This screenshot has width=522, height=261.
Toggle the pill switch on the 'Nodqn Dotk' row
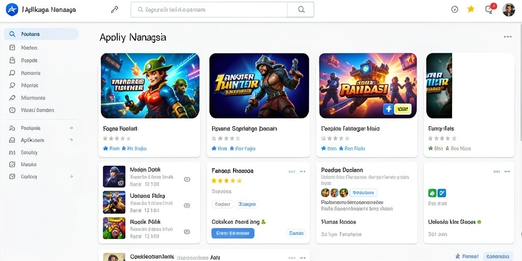coord(187,179)
